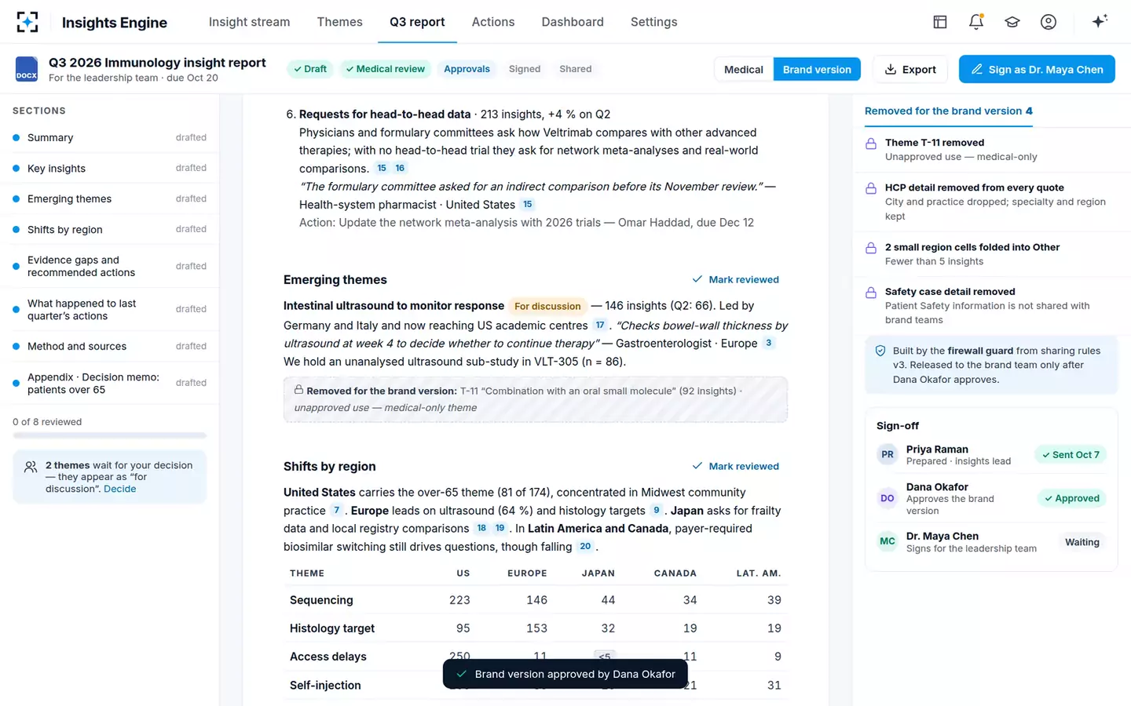Open the notifications bell
Image resolution: width=1131 pixels, height=706 pixels.
tap(975, 22)
